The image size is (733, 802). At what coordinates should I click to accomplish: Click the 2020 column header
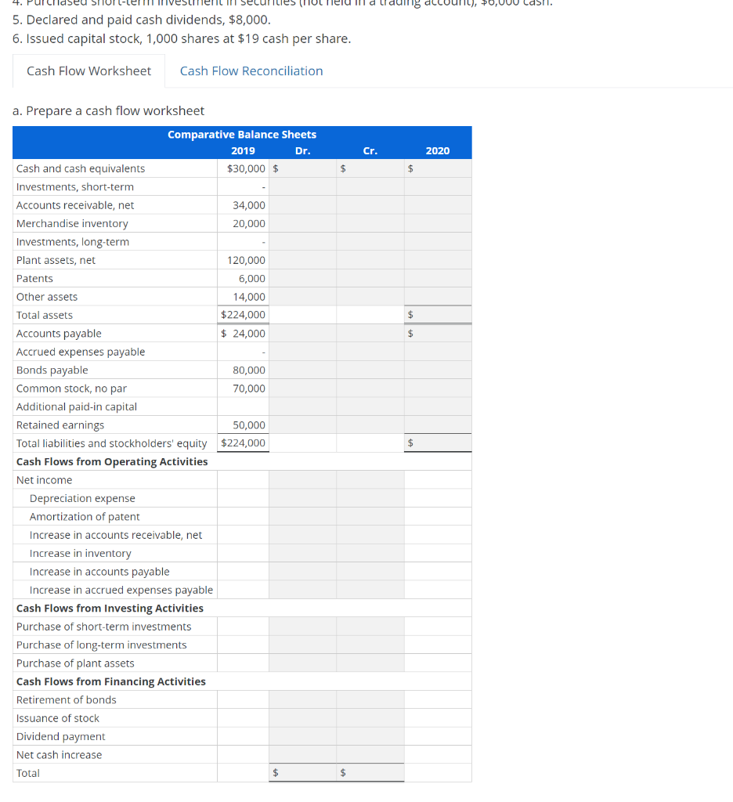pos(438,151)
